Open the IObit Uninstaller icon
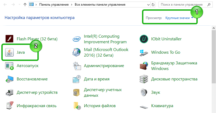 pyautogui.click(x=144, y=39)
